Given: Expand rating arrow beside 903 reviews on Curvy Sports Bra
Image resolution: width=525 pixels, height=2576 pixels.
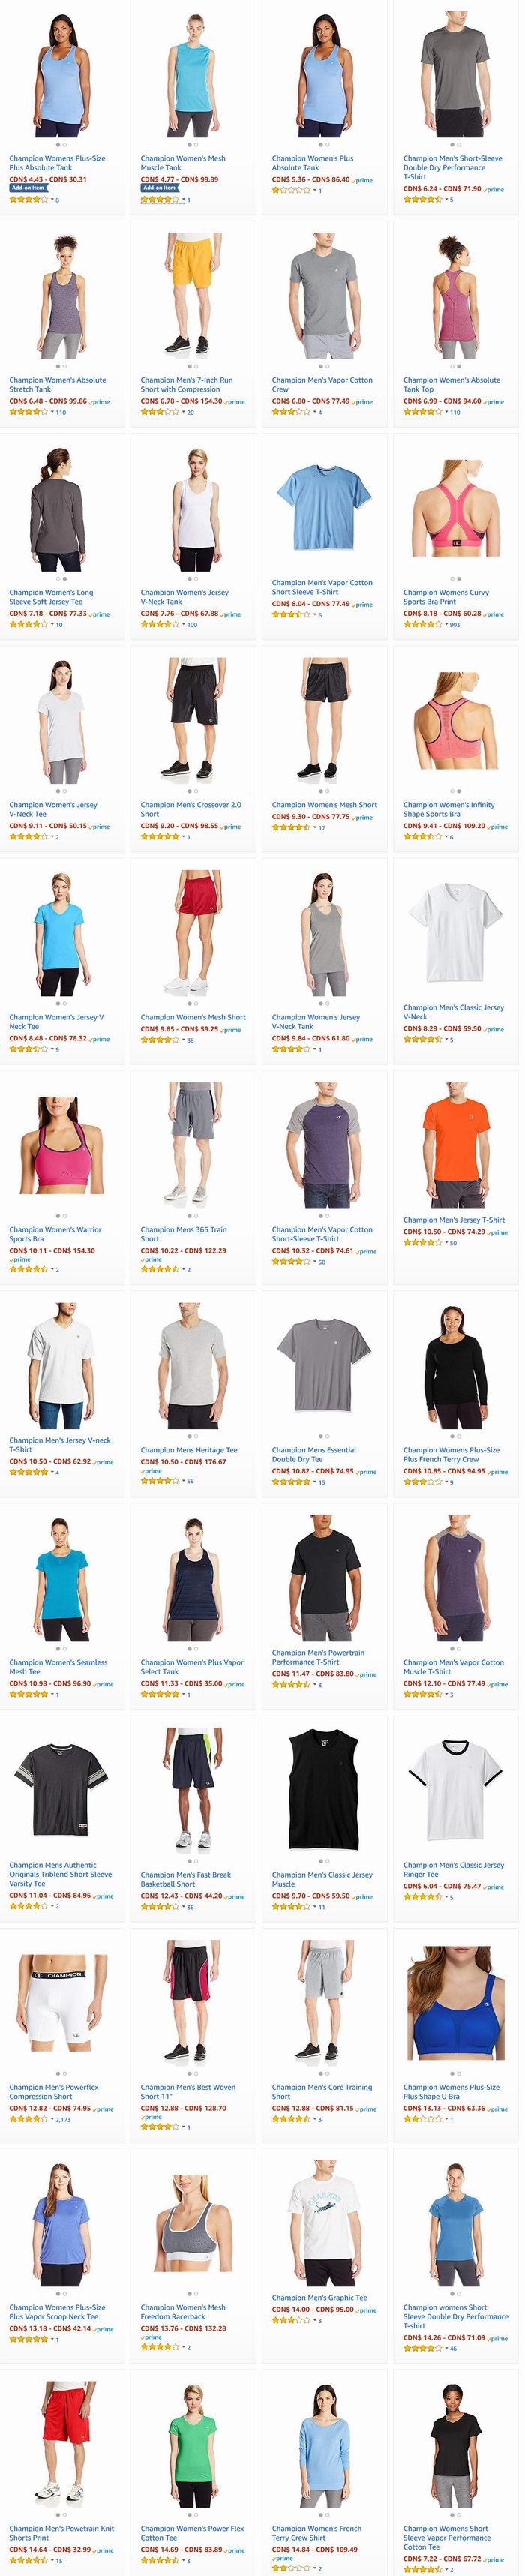Looking at the screenshot, I should [446, 624].
